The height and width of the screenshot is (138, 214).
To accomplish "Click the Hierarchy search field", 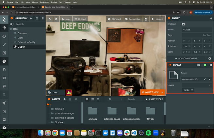I will click(28, 24).
